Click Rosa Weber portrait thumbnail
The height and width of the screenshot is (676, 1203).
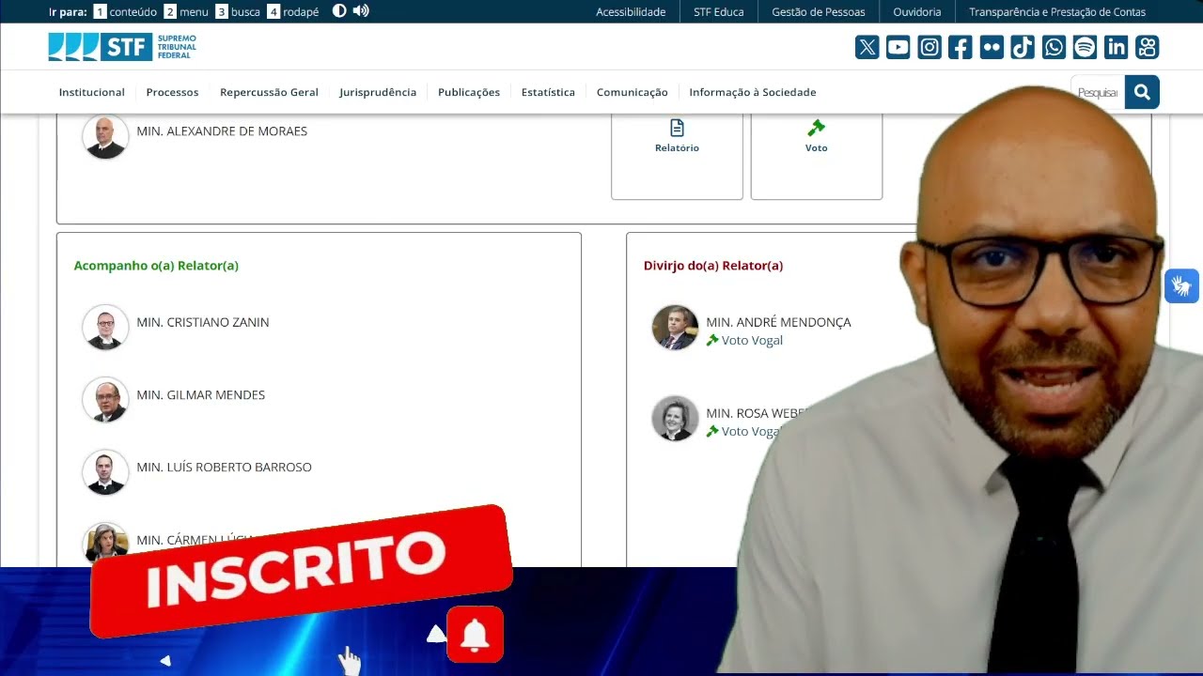pos(675,419)
